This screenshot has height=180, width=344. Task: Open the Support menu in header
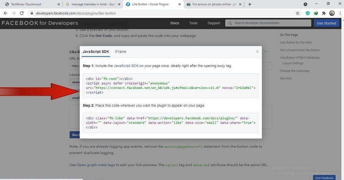(214, 23)
